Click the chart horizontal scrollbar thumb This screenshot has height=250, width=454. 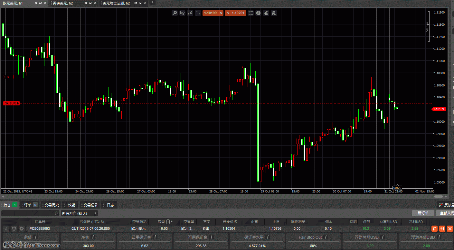click(x=438, y=196)
